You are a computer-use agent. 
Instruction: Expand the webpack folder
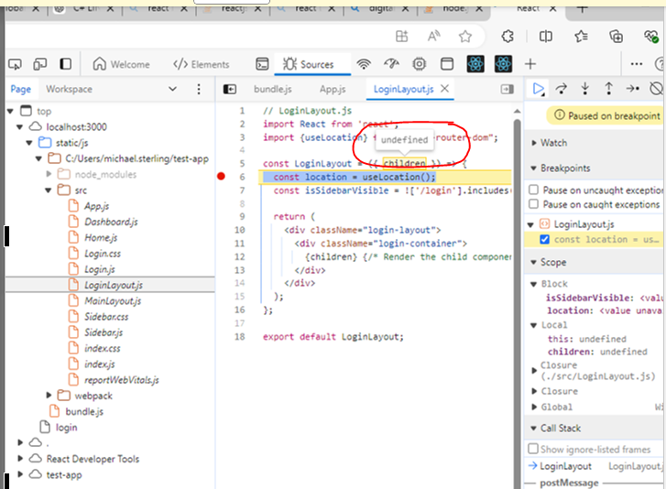coord(49,396)
